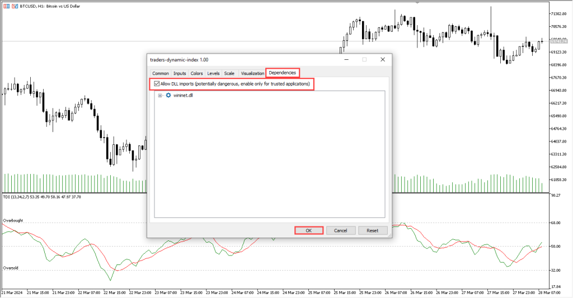
Task: Click the BTCUSD chart title text
Action: tap(50, 6)
